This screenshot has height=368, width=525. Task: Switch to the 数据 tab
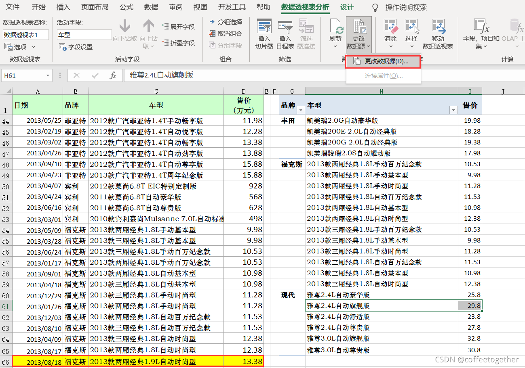[151, 7]
